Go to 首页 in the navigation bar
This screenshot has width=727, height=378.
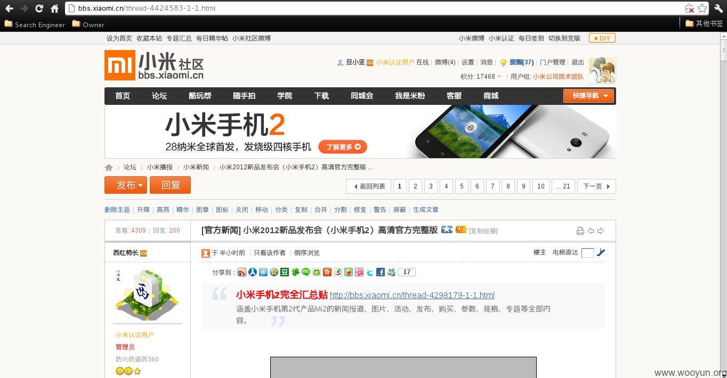(x=123, y=96)
